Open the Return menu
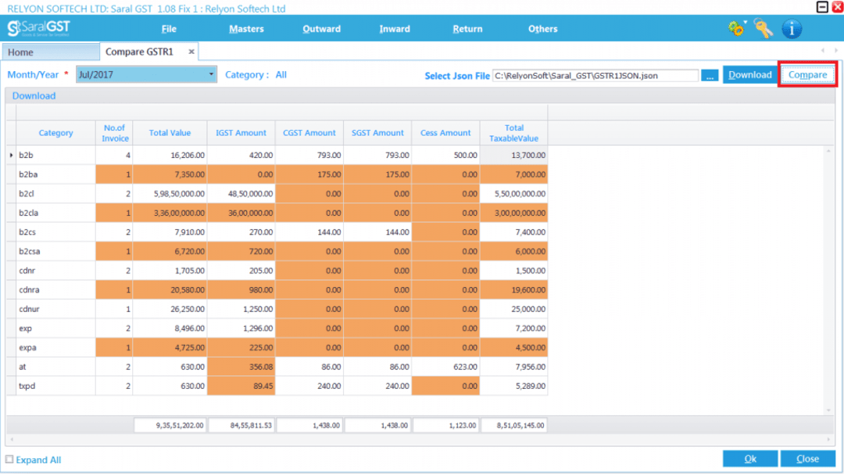The image size is (844, 474). click(x=467, y=29)
